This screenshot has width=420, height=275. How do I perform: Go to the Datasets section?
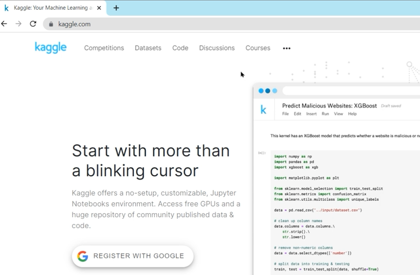click(148, 48)
